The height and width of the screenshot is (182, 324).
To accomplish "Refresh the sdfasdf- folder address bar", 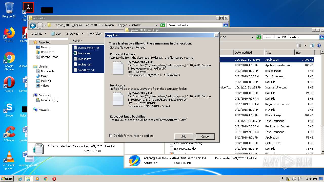I will (163, 25).
